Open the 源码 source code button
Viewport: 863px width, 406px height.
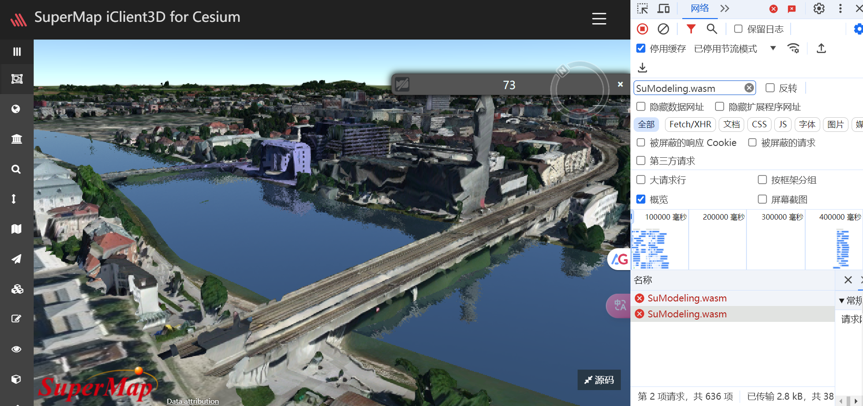[599, 380]
